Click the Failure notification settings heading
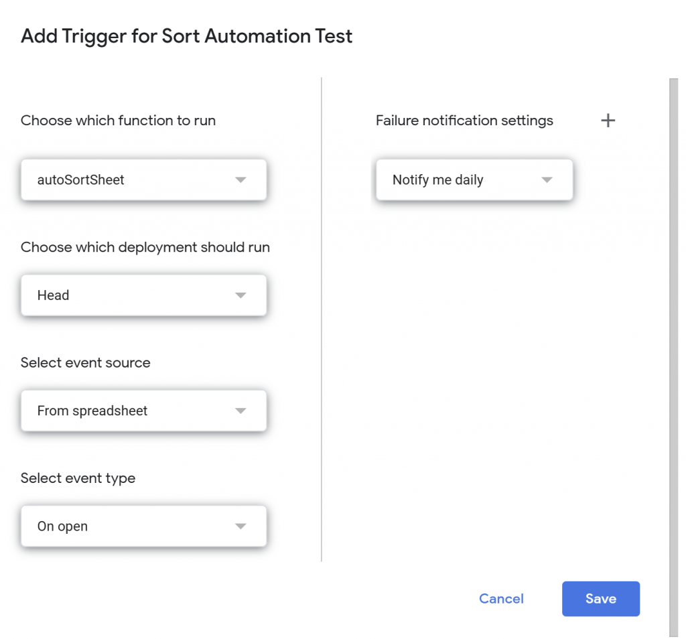The height and width of the screenshot is (639, 686). coord(464,121)
